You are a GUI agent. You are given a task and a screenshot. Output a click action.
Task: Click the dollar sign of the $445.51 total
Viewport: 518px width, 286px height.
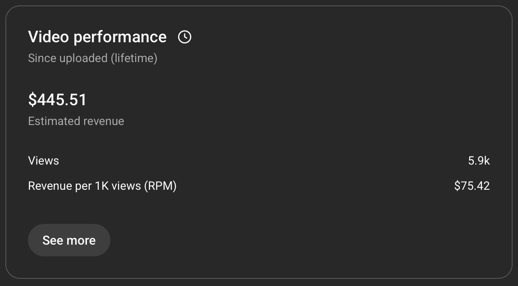(32, 100)
